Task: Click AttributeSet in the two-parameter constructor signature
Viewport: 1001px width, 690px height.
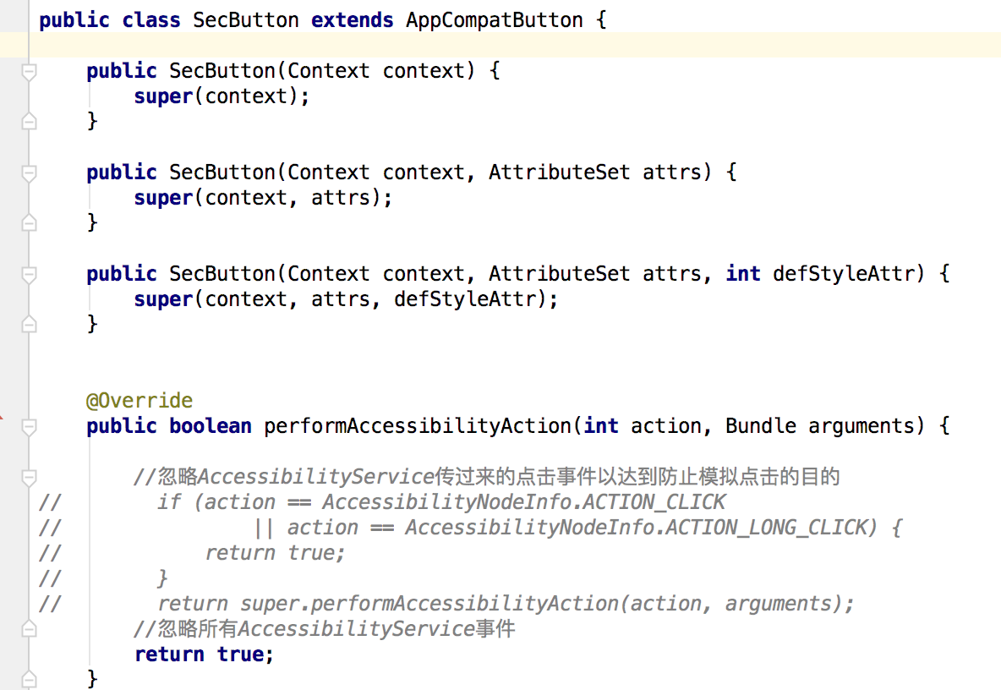Action: [559, 172]
